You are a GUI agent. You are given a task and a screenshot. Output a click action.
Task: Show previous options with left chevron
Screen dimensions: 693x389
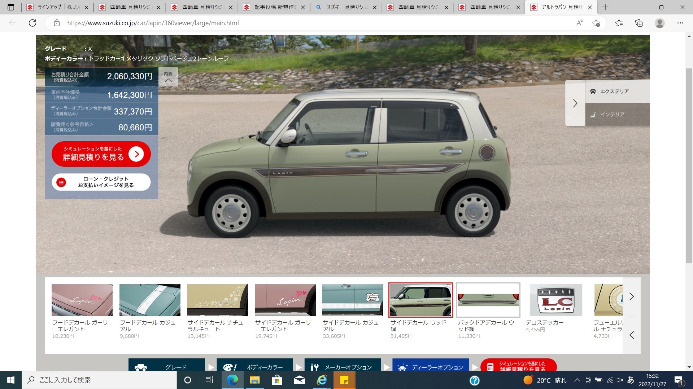pyautogui.click(x=632, y=335)
